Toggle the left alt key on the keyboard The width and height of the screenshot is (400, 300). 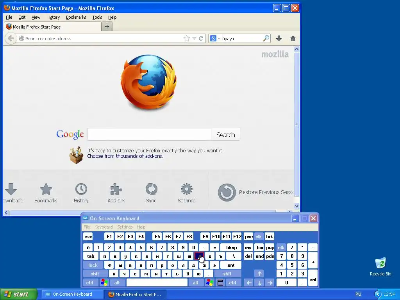117,283
